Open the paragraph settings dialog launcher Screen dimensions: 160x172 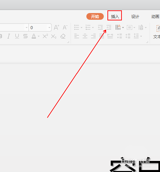[147, 42]
